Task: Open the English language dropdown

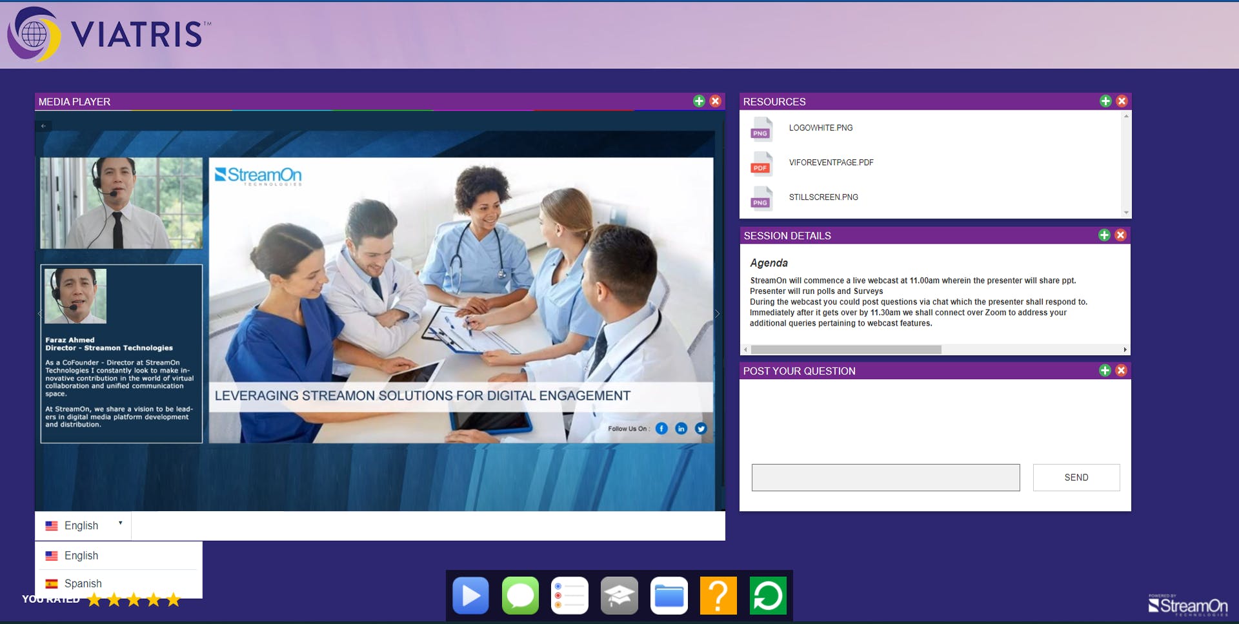Action: (x=83, y=525)
